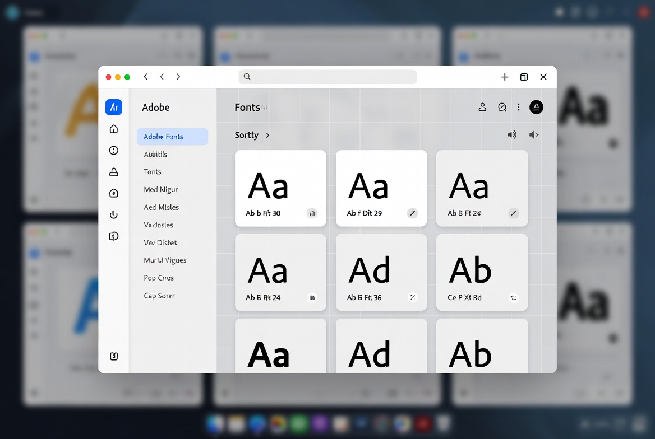
Task: Toggle the speaker icon with arrow
Action: 534,134
